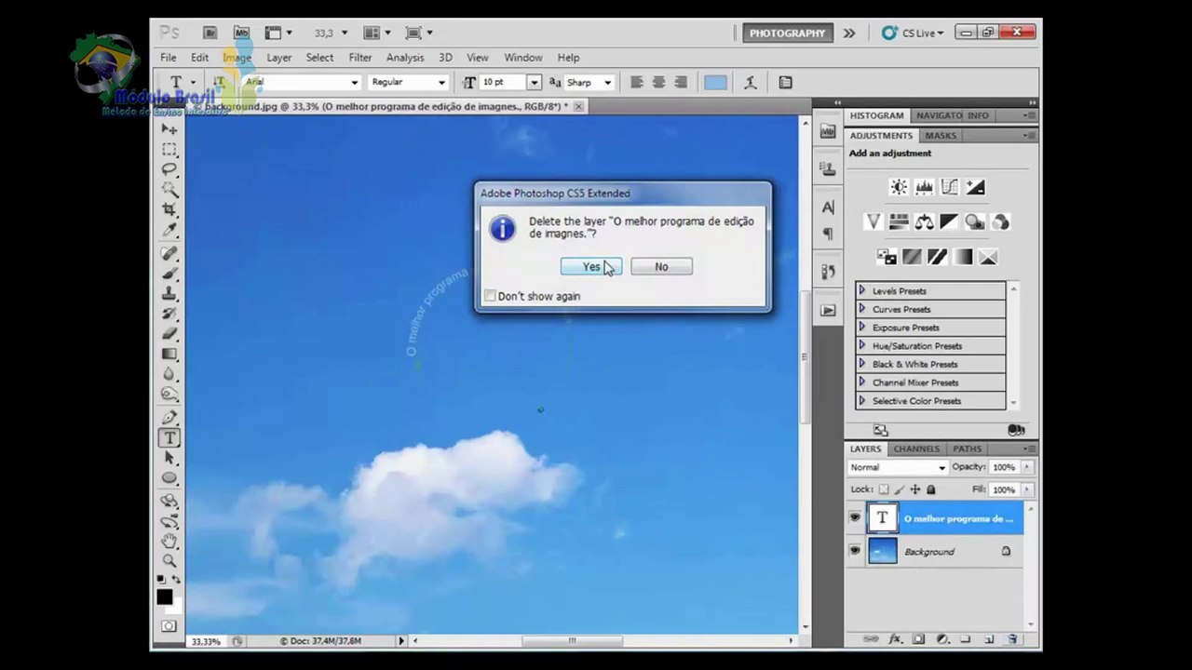Expand Hue/Saturation Presets
1192x670 pixels.
862,345
